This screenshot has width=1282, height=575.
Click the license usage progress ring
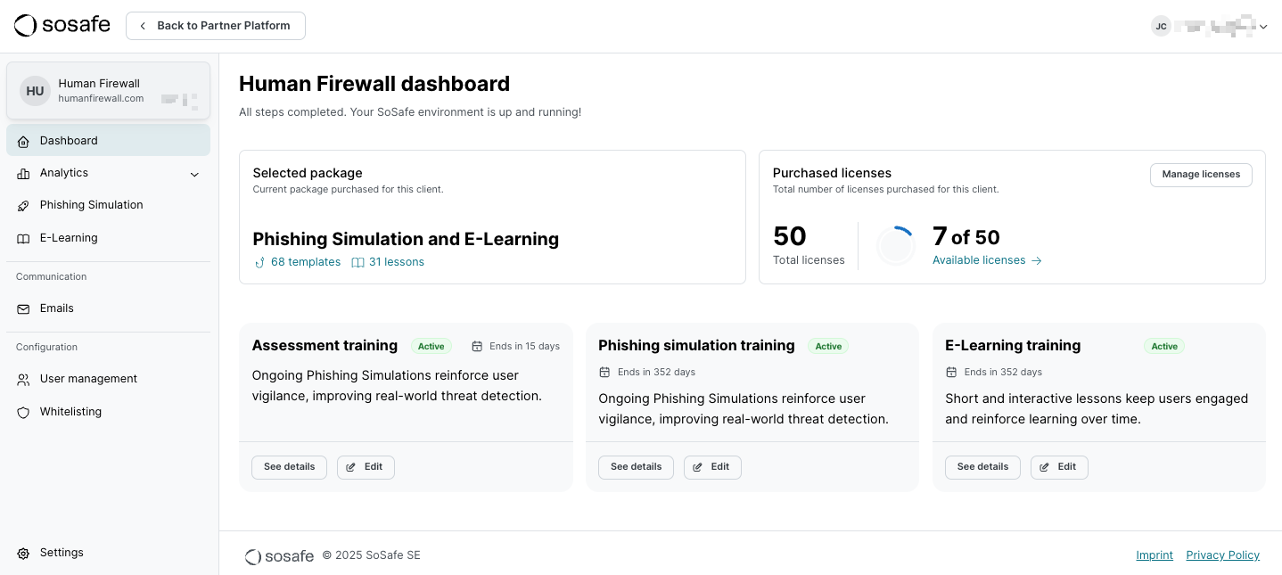point(896,246)
